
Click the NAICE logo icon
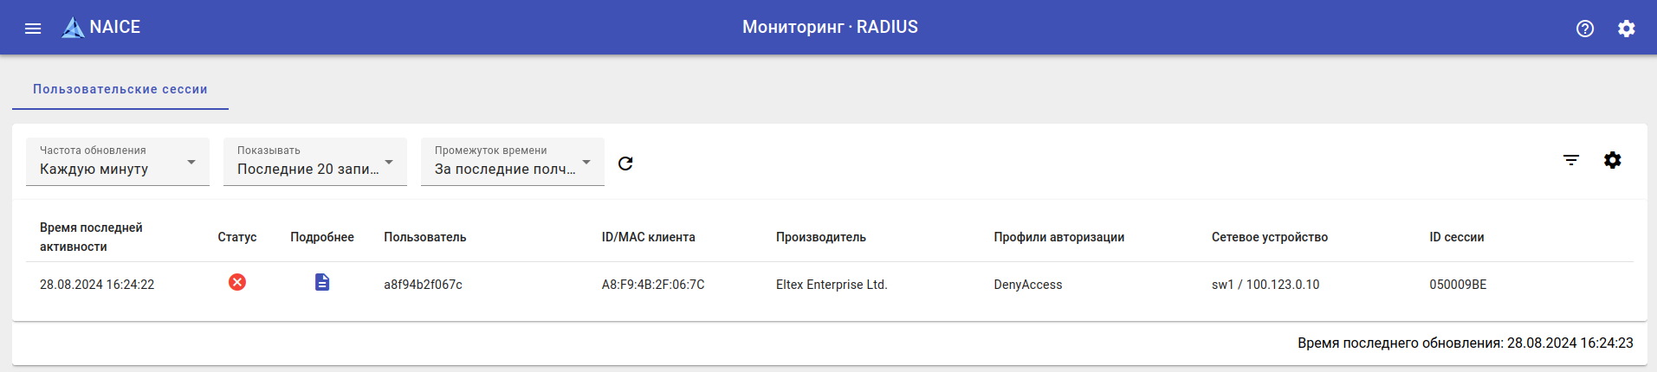(x=73, y=28)
